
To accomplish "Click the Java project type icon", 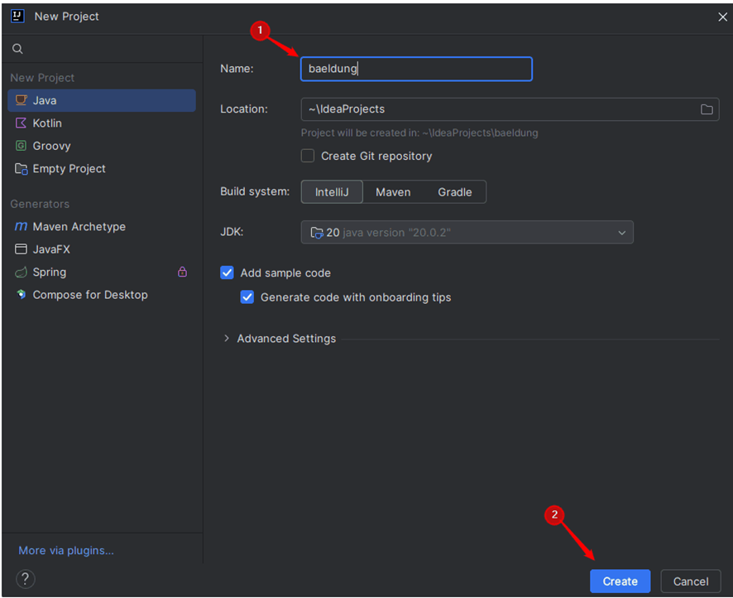I will point(22,100).
